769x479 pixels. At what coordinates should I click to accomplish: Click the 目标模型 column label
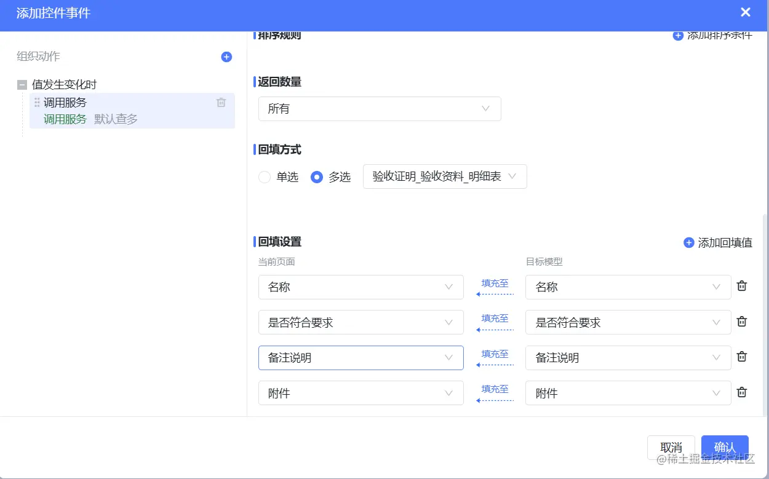544,262
